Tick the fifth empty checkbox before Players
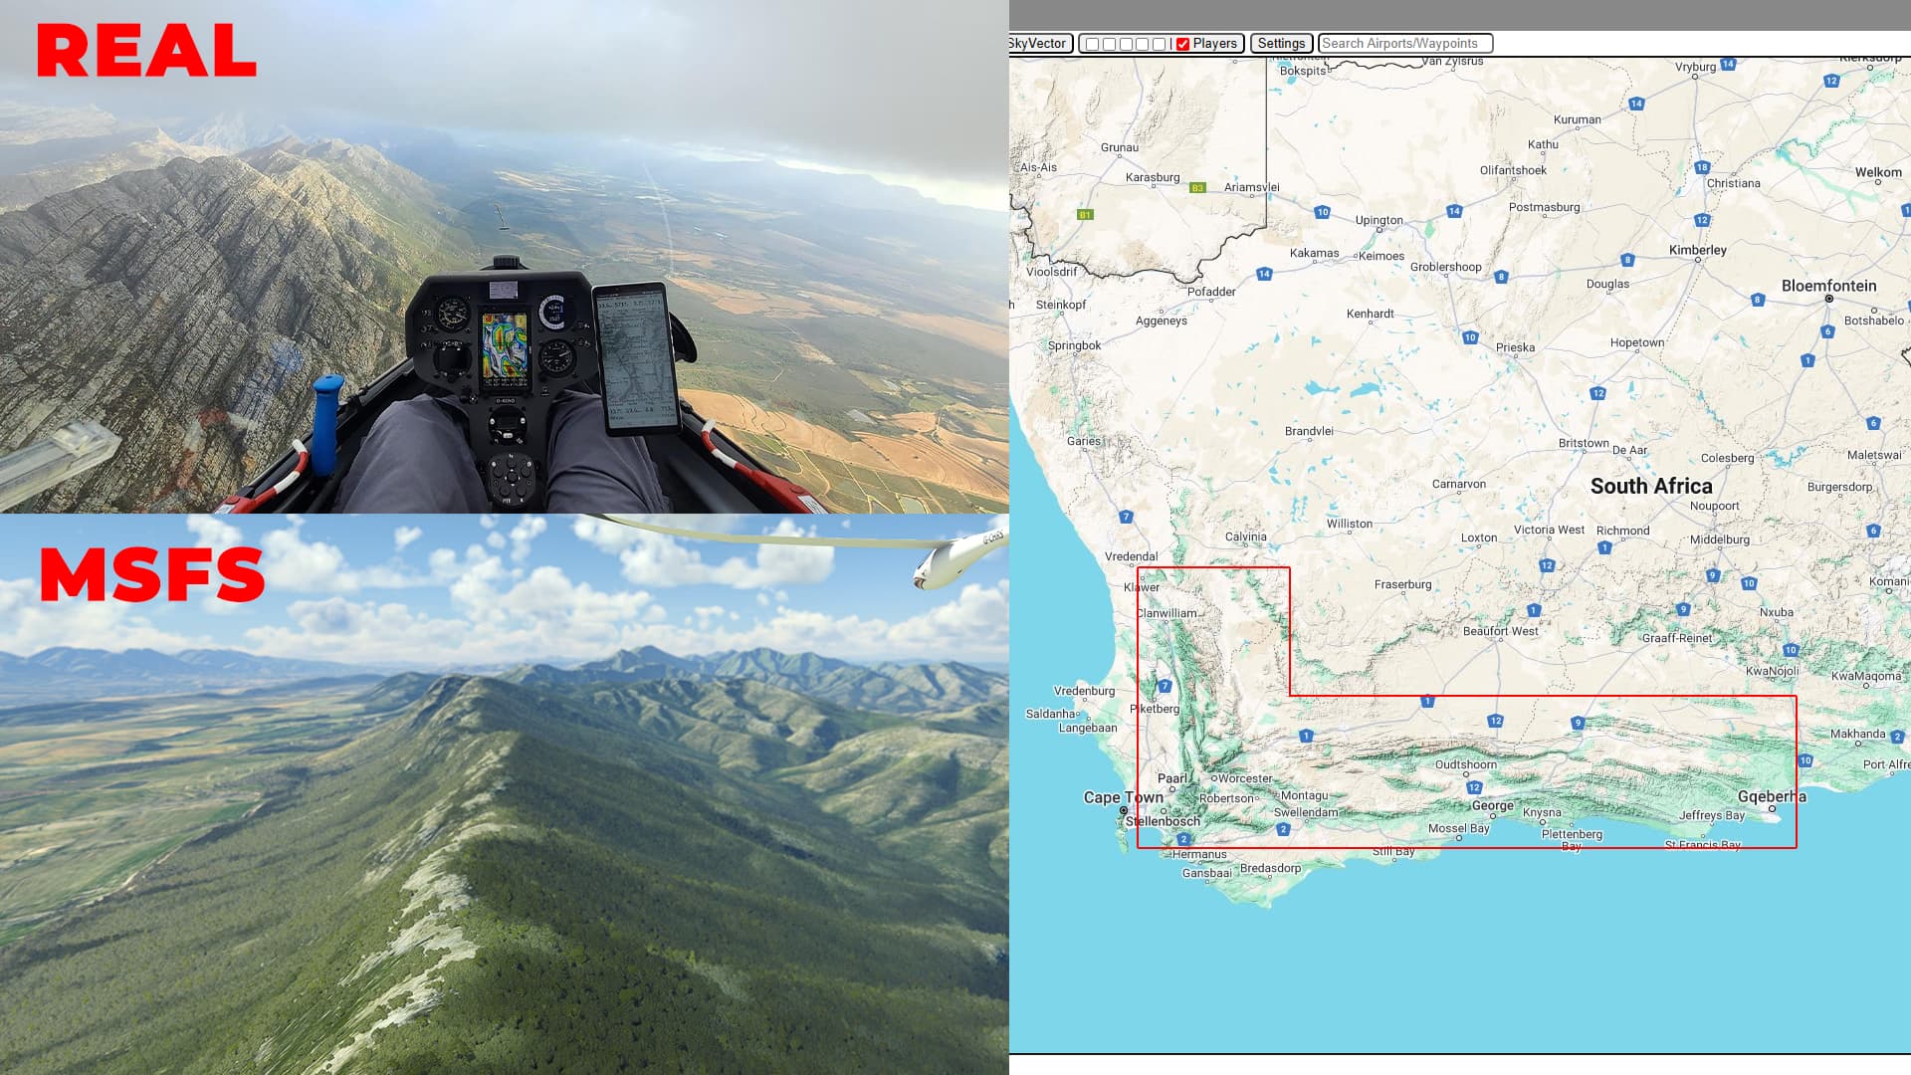1911x1075 pixels. click(x=1159, y=44)
